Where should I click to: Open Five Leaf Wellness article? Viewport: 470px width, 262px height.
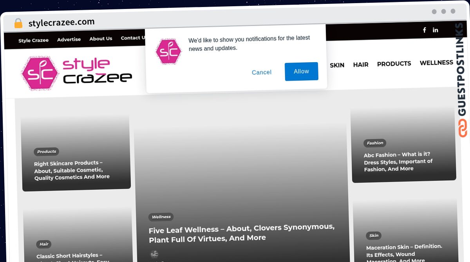241,233
